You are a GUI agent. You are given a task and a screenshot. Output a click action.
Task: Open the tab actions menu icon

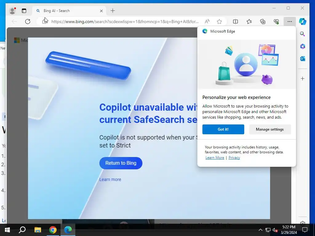[x=24, y=11]
